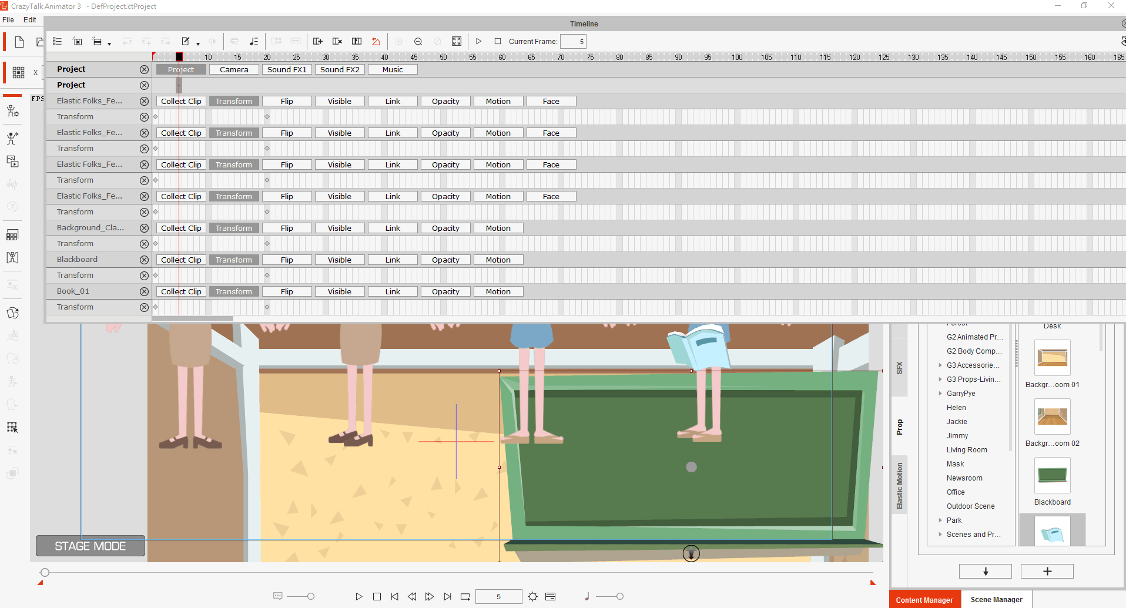Toggle Visible track for Background_Cla row

point(340,228)
